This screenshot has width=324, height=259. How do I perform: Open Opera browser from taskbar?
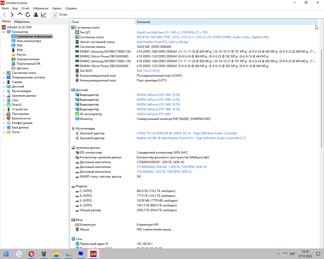31,254
